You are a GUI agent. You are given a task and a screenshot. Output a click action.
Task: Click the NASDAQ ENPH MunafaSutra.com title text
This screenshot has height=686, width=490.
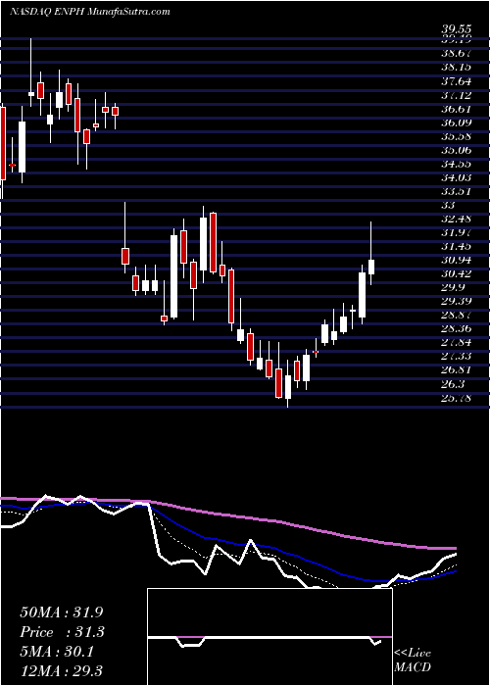tap(90, 12)
